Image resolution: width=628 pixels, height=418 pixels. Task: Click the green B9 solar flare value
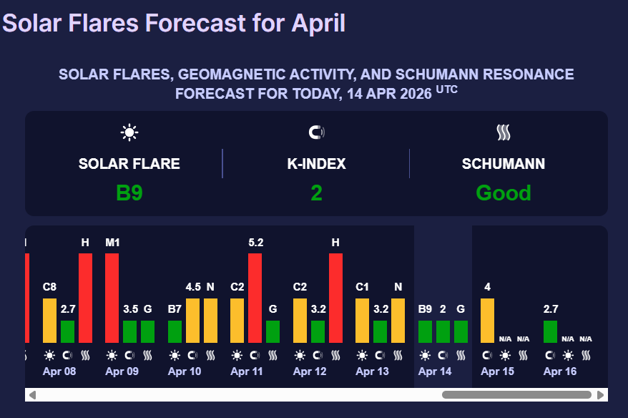[129, 193]
